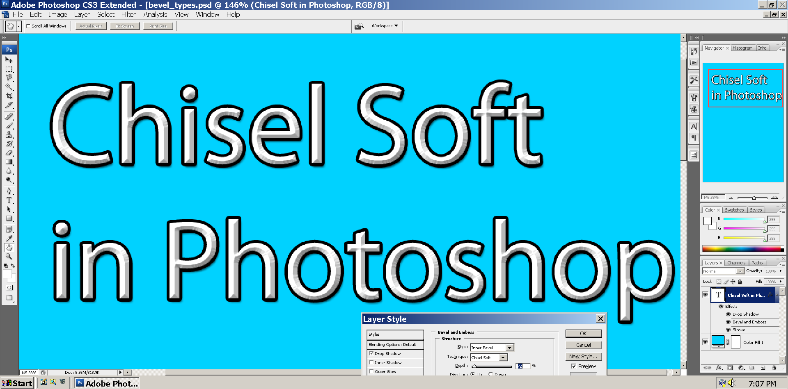The image size is (788, 389).
Task: Click the Actual Pixels button
Action: point(91,26)
